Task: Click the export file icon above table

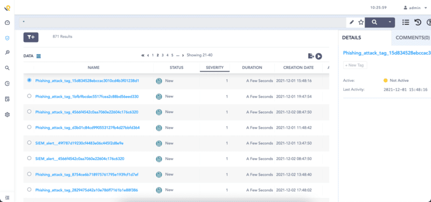Action: (311, 56)
